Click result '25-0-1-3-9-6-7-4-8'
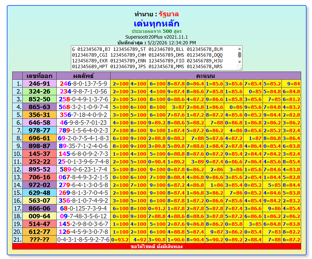 tap(83, 161)
